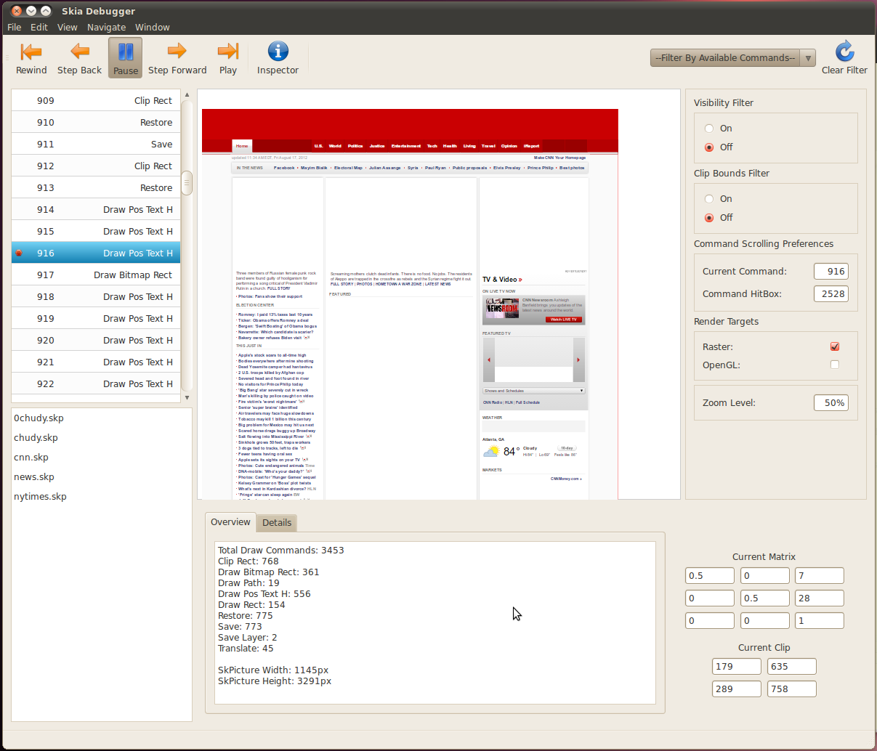Select the nytimes.skp file
877x751 pixels.
click(40, 497)
